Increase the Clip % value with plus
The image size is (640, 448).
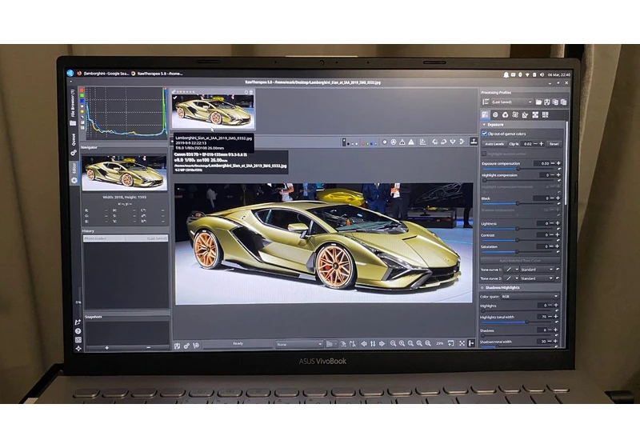(542, 144)
